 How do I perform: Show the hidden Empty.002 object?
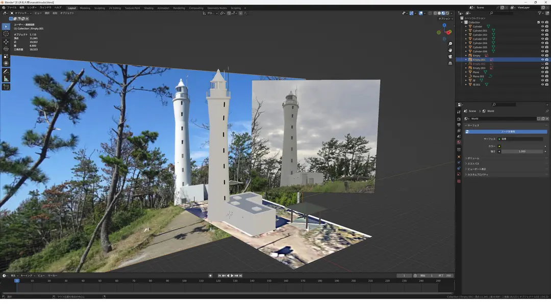pyautogui.click(x=542, y=64)
